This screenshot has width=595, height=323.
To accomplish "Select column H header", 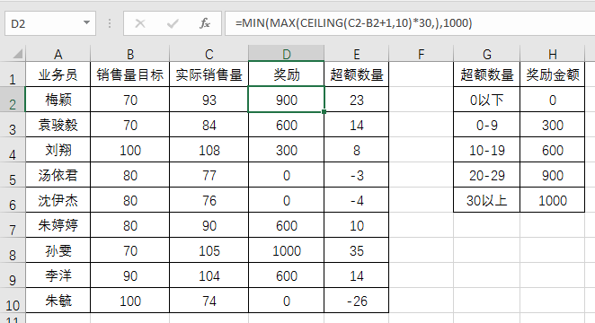I will (x=553, y=54).
